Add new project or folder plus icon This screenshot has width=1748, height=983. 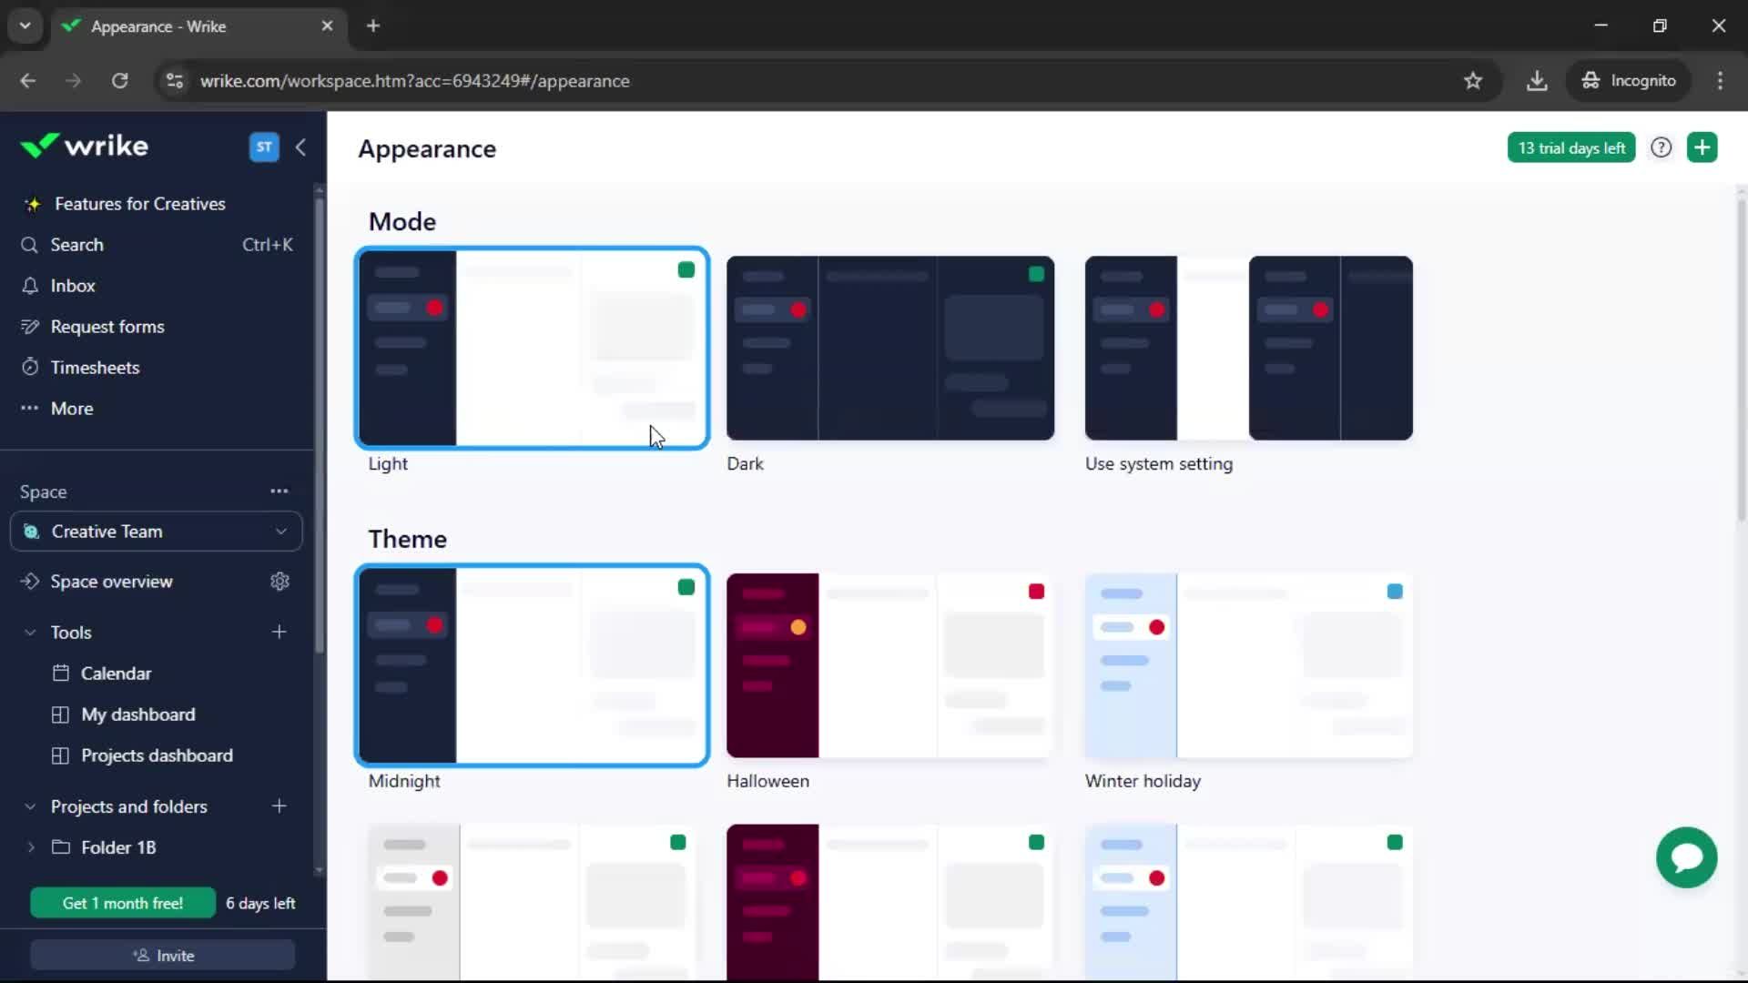pos(279,806)
